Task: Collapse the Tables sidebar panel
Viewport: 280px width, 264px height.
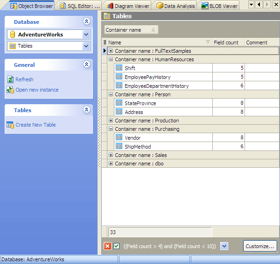Action: (87, 109)
